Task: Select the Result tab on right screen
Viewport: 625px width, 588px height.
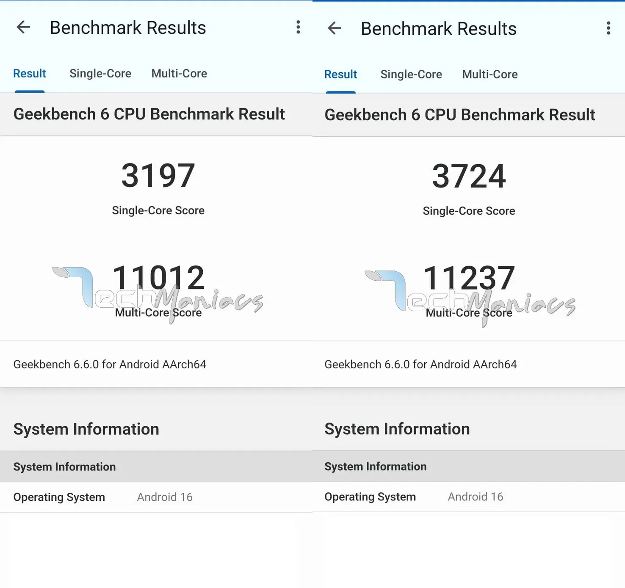Action: 340,74
